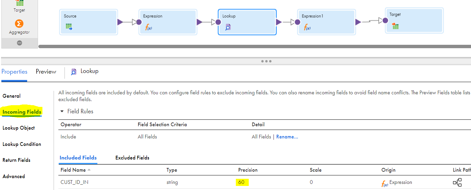The image size is (471, 190).
Task: Sort by Field Name column arrow
Action: (x=89, y=170)
